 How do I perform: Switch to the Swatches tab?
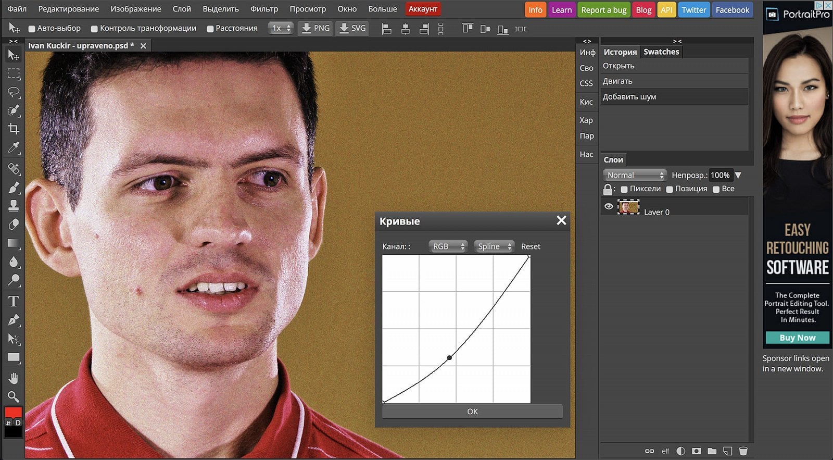[x=661, y=52]
